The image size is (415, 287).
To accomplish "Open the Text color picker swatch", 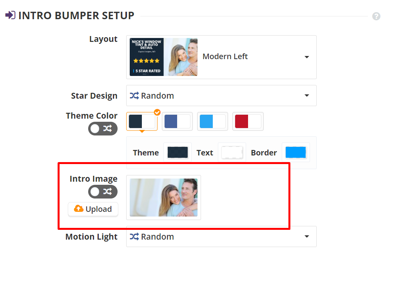I will click(x=232, y=152).
